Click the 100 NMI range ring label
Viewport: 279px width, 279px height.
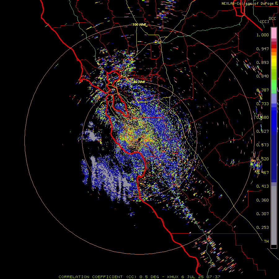tap(139, 24)
